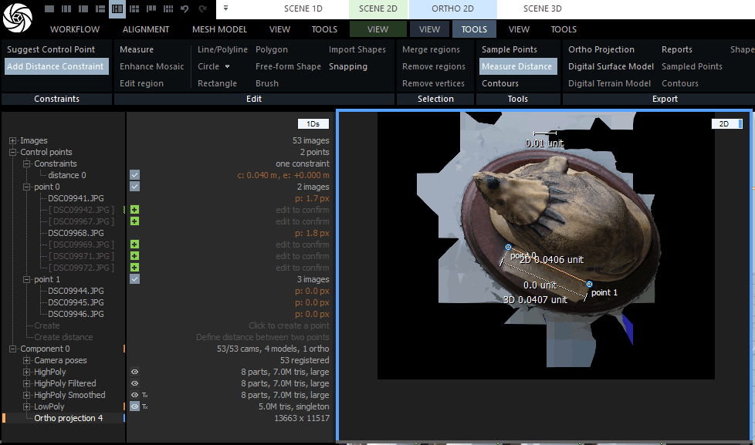Open the quick access toolbar dropdown arrow
755x445 pixels.
[225, 8]
